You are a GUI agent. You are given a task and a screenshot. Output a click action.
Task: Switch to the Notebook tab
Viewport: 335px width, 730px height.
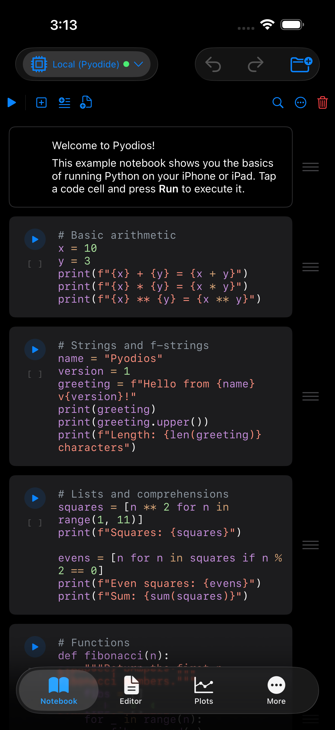pyautogui.click(x=59, y=690)
